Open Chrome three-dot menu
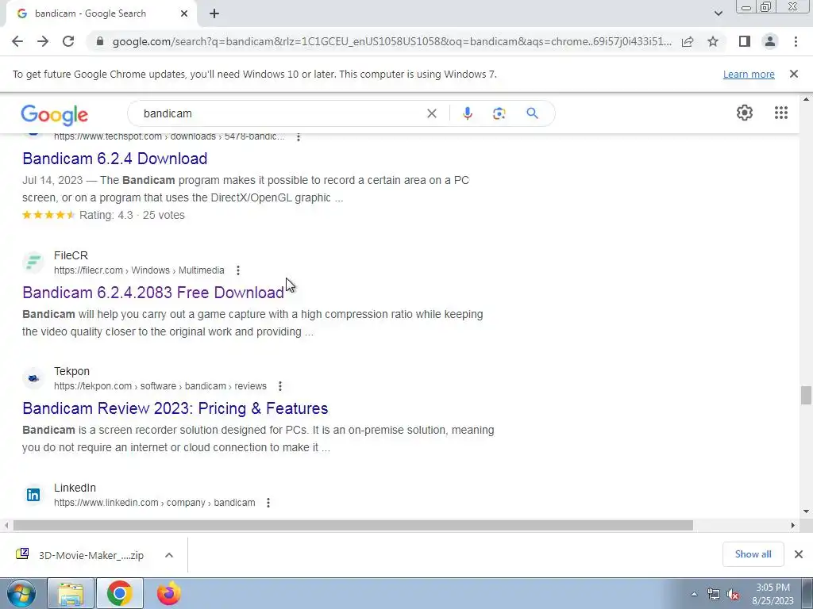Viewport: 813px width, 609px height. tap(796, 41)
